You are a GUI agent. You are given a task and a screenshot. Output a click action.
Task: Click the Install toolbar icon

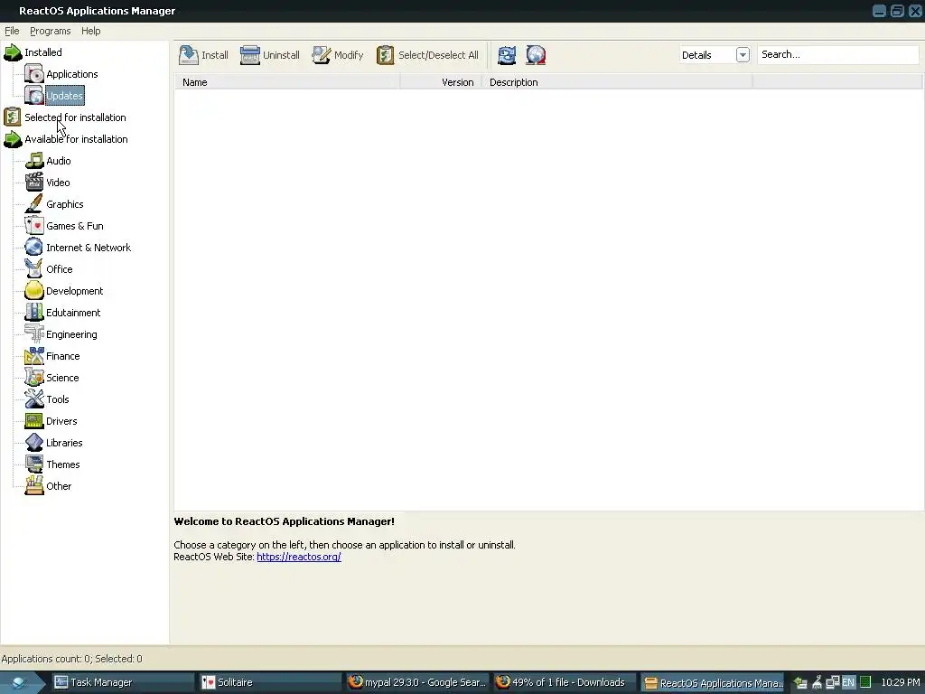[189, 55]
